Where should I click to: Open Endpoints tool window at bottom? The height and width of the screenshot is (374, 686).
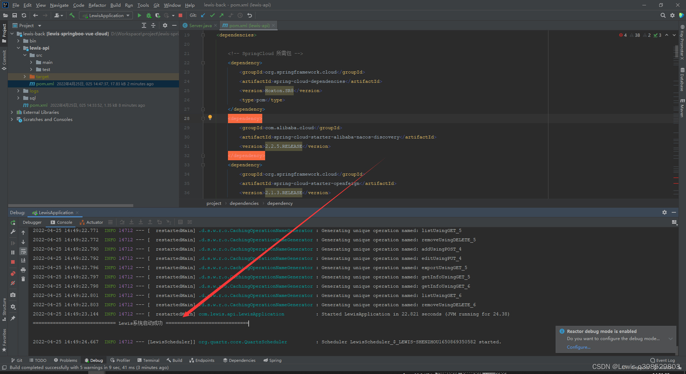click(x=202, y=360)
